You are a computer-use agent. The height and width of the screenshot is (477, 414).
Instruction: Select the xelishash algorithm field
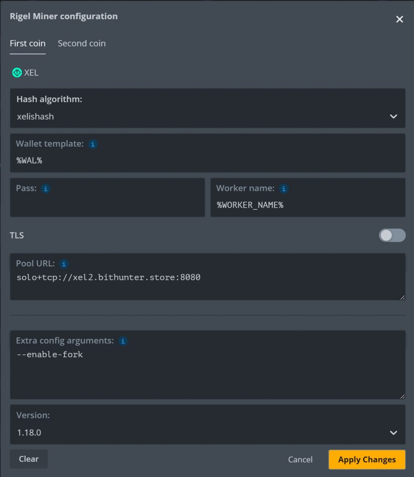click(x=207, y=108)
